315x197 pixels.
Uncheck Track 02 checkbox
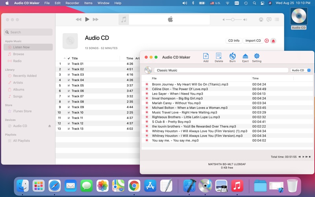coord(69,69)
